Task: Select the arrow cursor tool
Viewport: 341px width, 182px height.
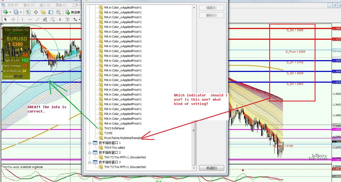Action: click(6, 19)
